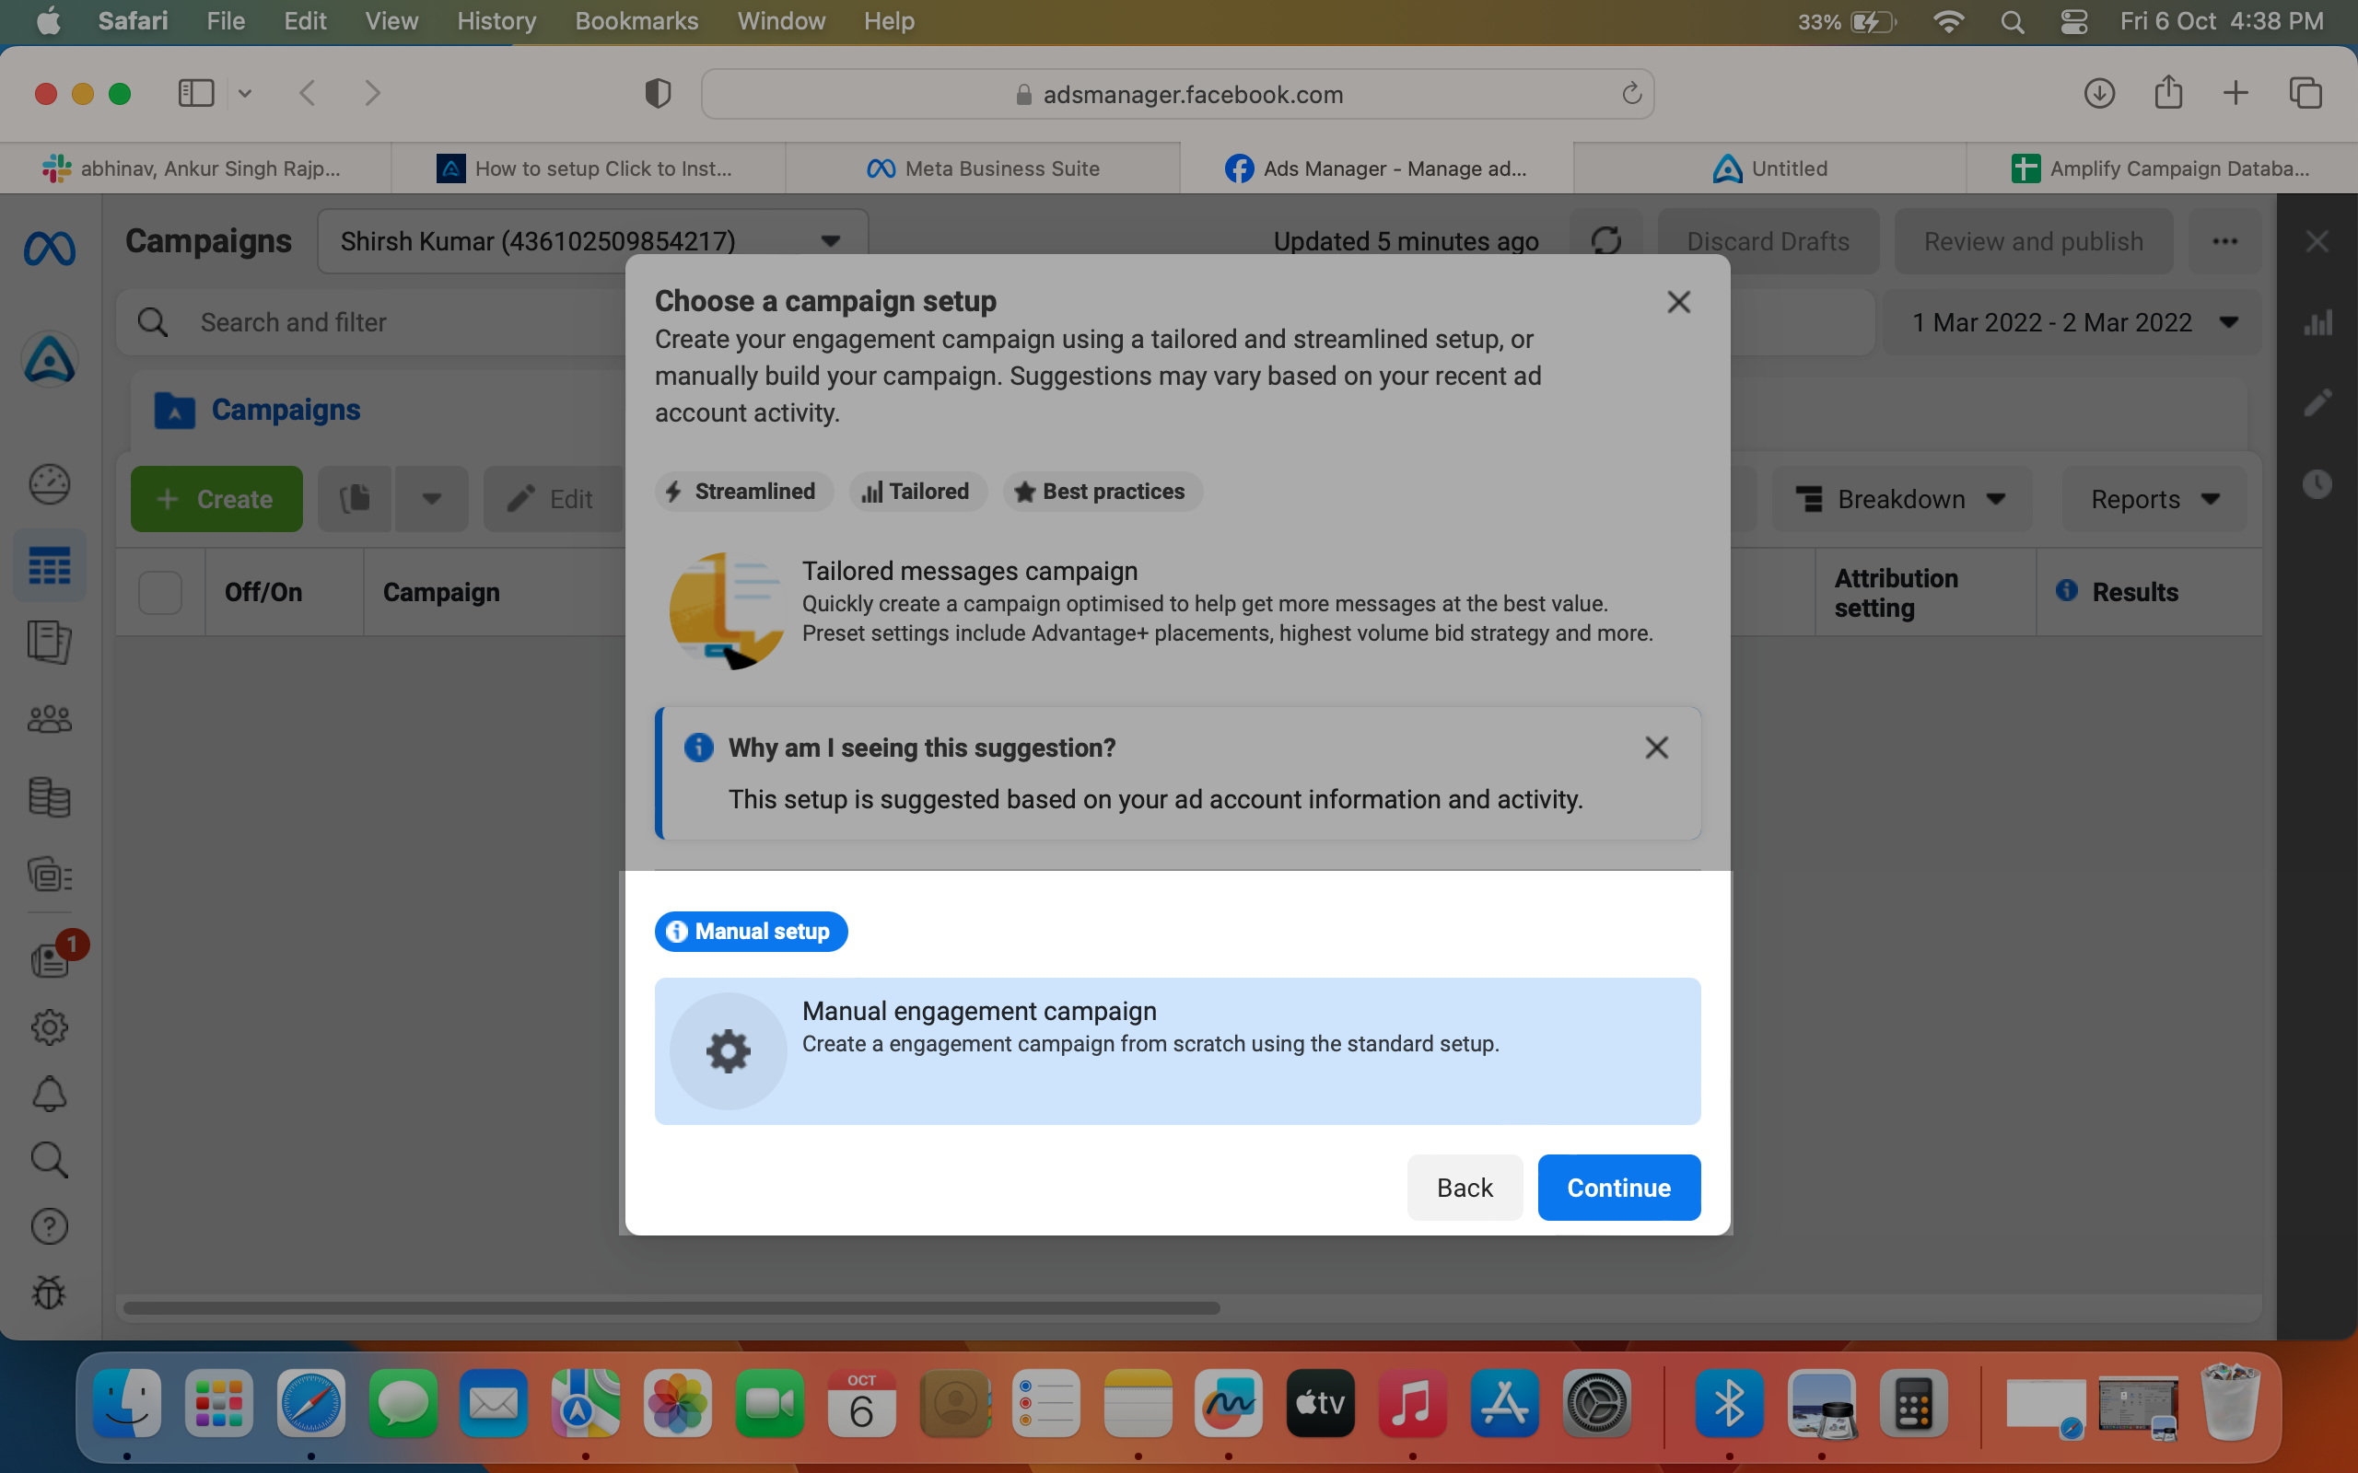Open the account overview gauge icon
Viewport: 2358px width, 1473px height.
(x=49, y=484)
